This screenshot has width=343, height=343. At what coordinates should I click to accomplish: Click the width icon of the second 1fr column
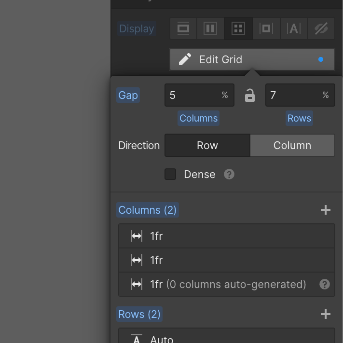point(137,261)
